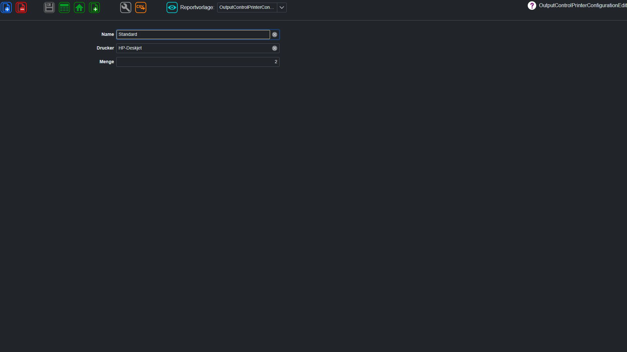Open the green table list icon
Screen dimensions: 627x352
[x=64, y=7]
